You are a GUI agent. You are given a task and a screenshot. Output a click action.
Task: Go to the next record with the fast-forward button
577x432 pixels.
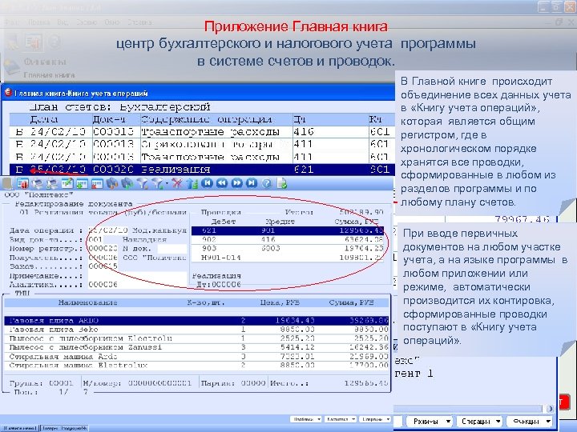(x=237, y=182)
